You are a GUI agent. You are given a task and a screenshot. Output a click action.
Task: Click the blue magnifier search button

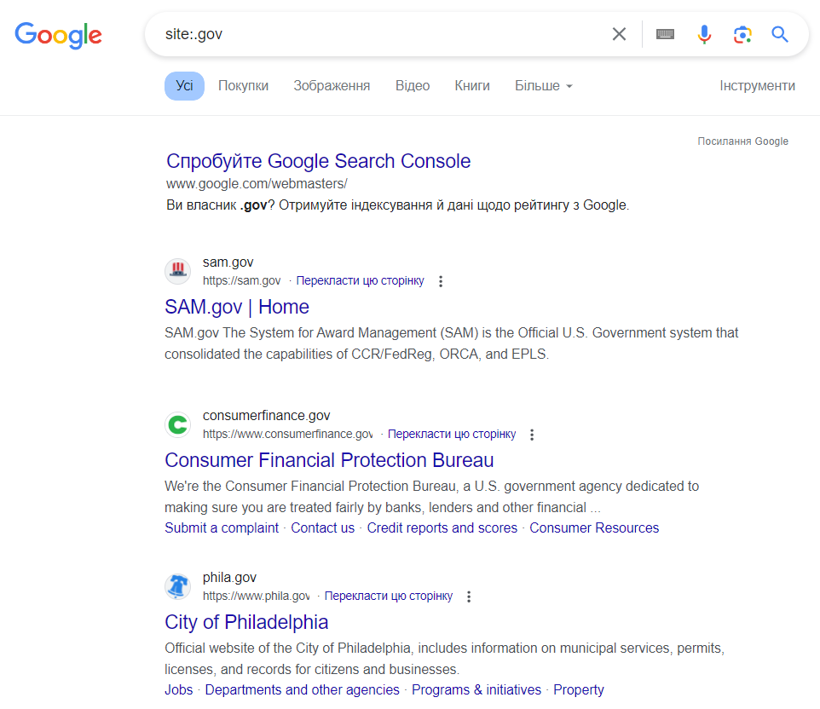(x=780, y=34)
